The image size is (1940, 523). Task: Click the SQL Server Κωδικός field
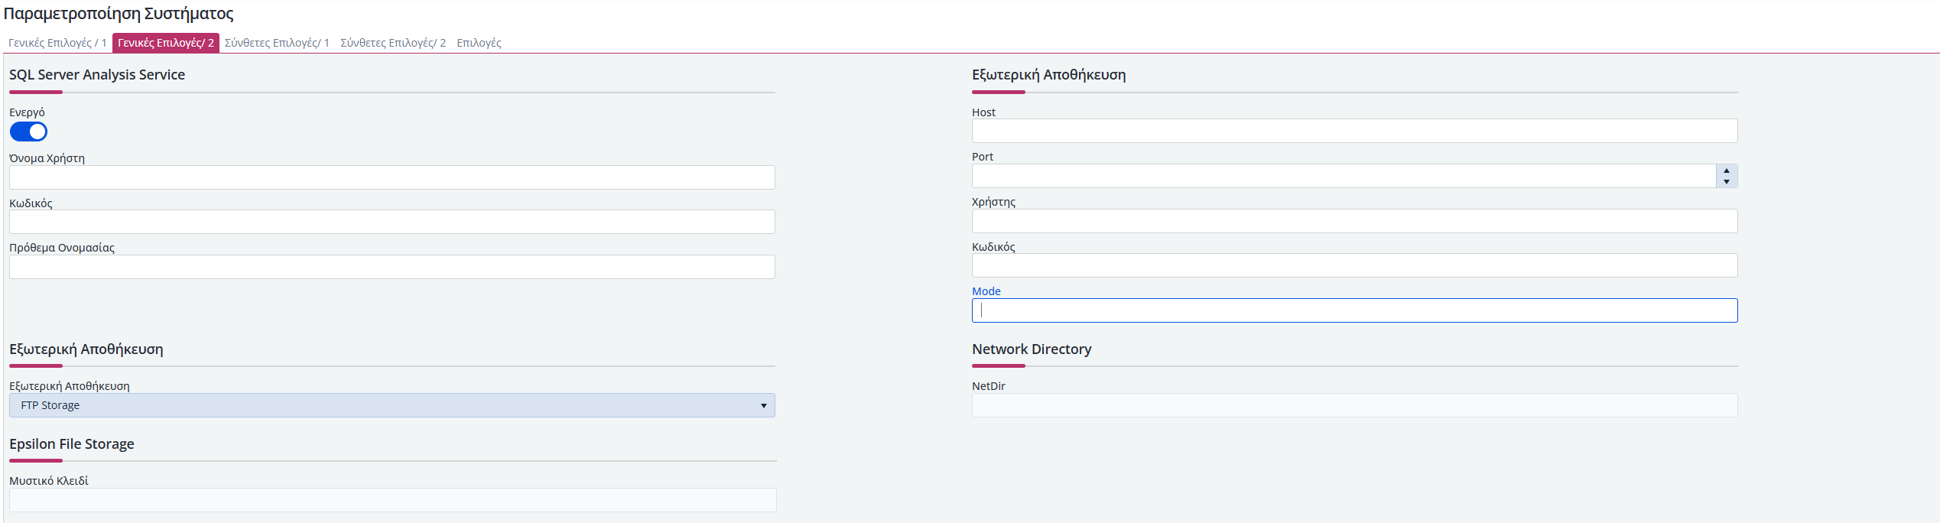point(392,222)
